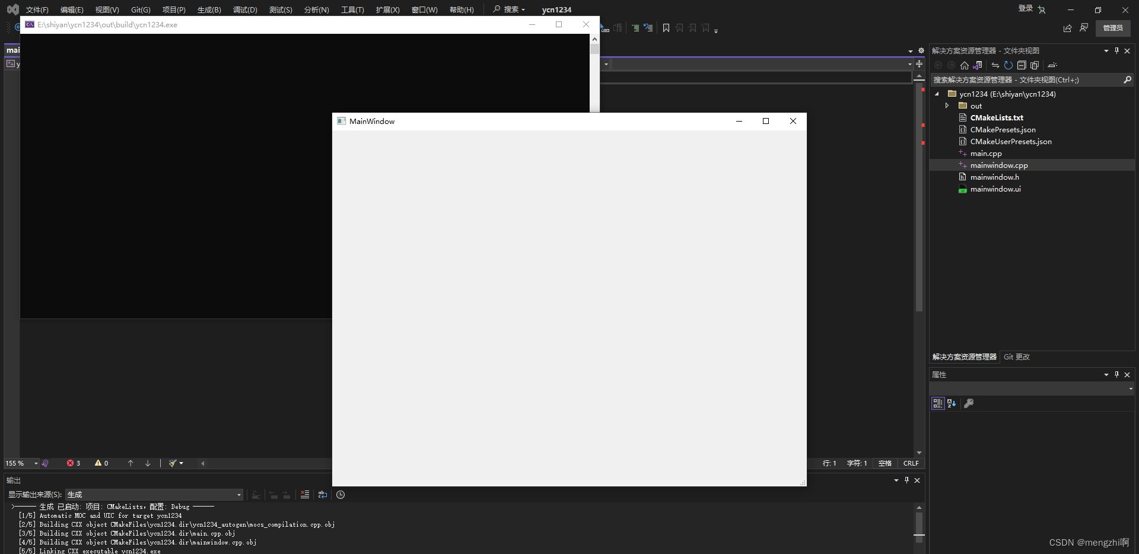1139x554 pixels.
Task: Click the split editor icon
Action: click(920, 64)
